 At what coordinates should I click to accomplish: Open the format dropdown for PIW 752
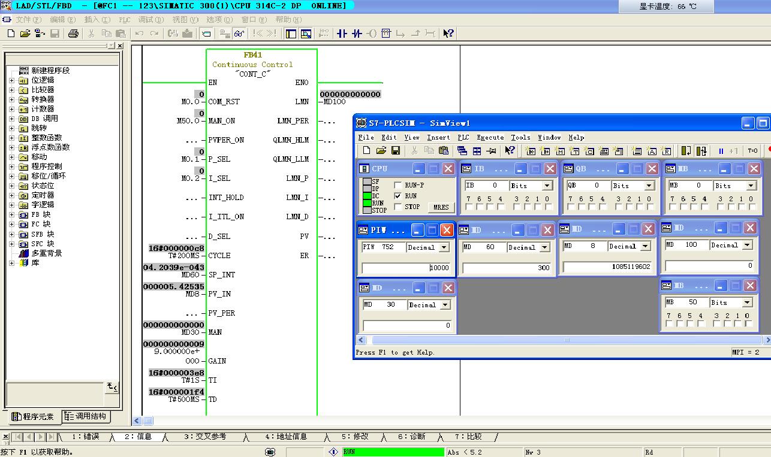point(444,247)
